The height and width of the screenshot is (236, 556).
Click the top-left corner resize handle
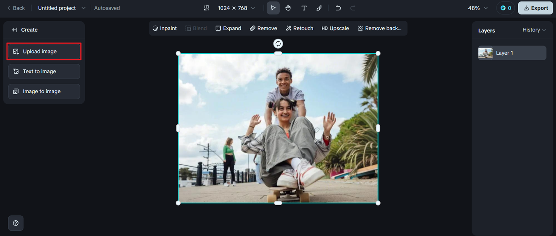(178, 53)
